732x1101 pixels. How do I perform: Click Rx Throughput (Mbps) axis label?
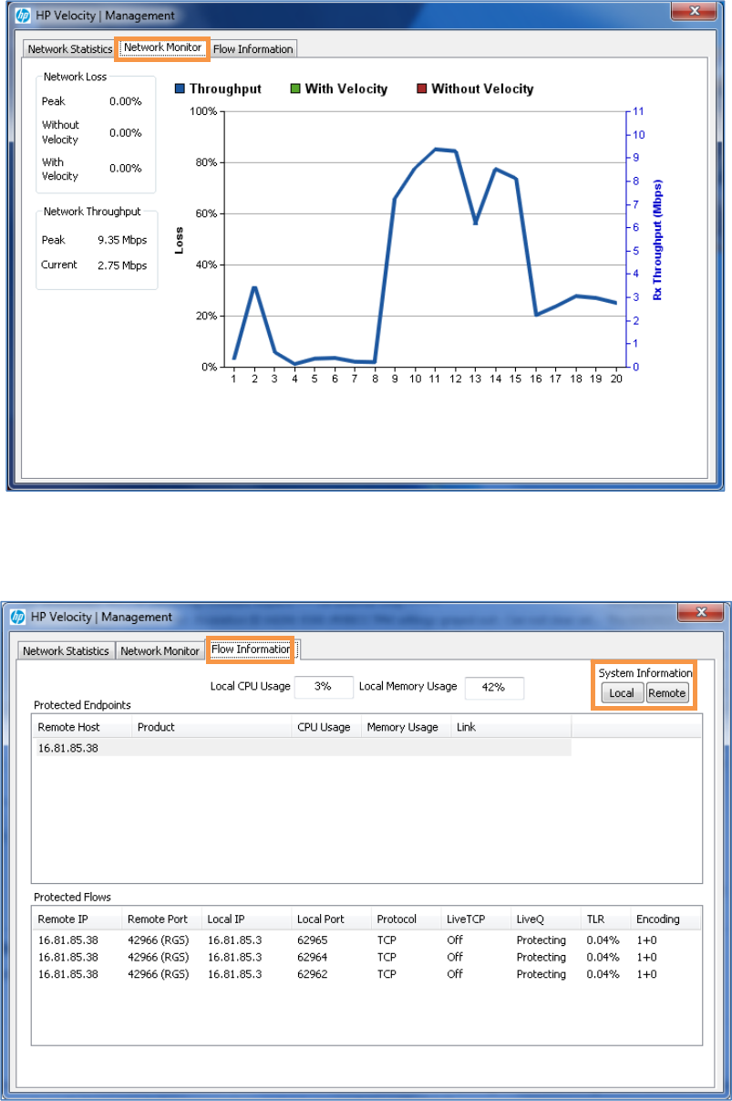point(658,240)
